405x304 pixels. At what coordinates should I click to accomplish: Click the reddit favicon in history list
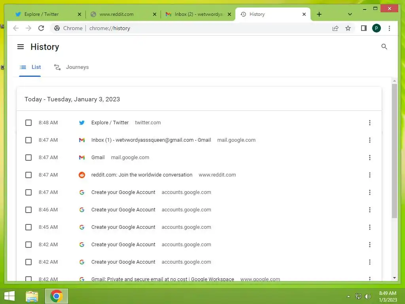(x=81, y=175)
